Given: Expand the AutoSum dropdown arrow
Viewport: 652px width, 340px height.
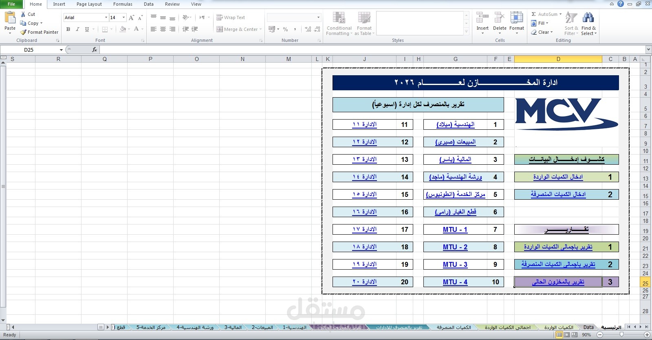Looking at the screenshot, I should point(560,14).
